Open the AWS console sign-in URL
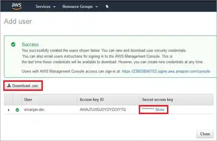Image resolution: width=217 pixels, height=141 pixels. [x=166, y=71]
